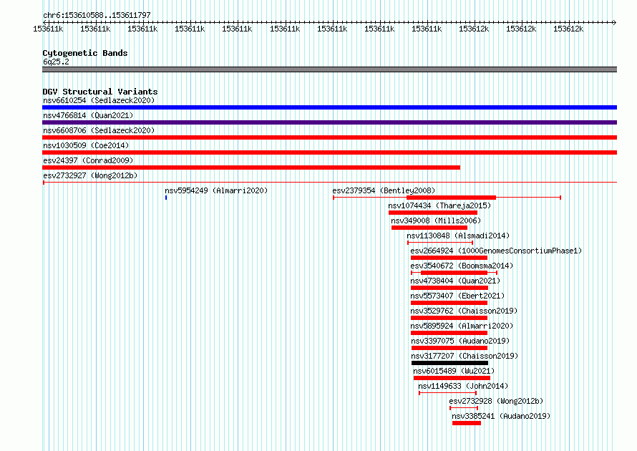Click the thin esv2732928 variant line

coord(464,408)
